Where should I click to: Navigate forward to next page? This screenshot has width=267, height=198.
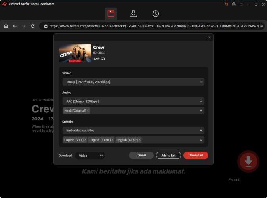(24, 26)
